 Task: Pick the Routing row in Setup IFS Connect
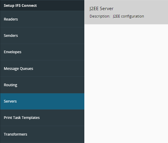[42, 85]
